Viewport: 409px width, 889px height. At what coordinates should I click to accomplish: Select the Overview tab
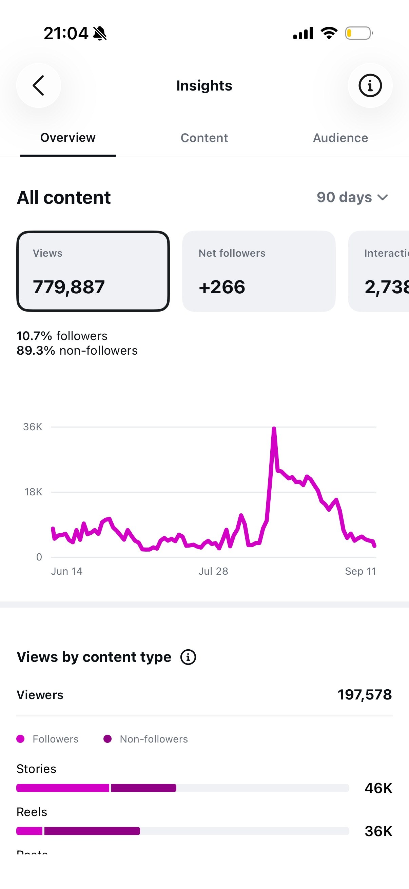[68, 138]
